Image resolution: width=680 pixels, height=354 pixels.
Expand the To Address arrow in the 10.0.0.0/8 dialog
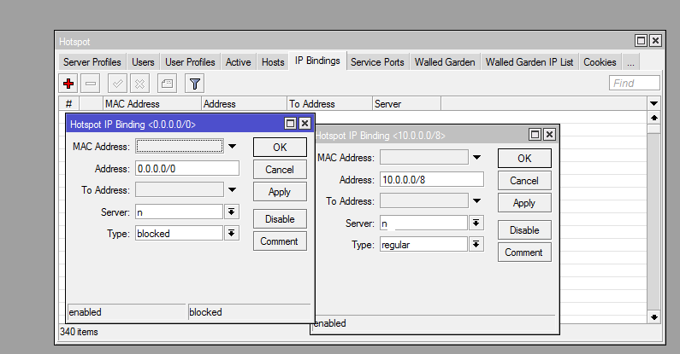click(476, 201)
